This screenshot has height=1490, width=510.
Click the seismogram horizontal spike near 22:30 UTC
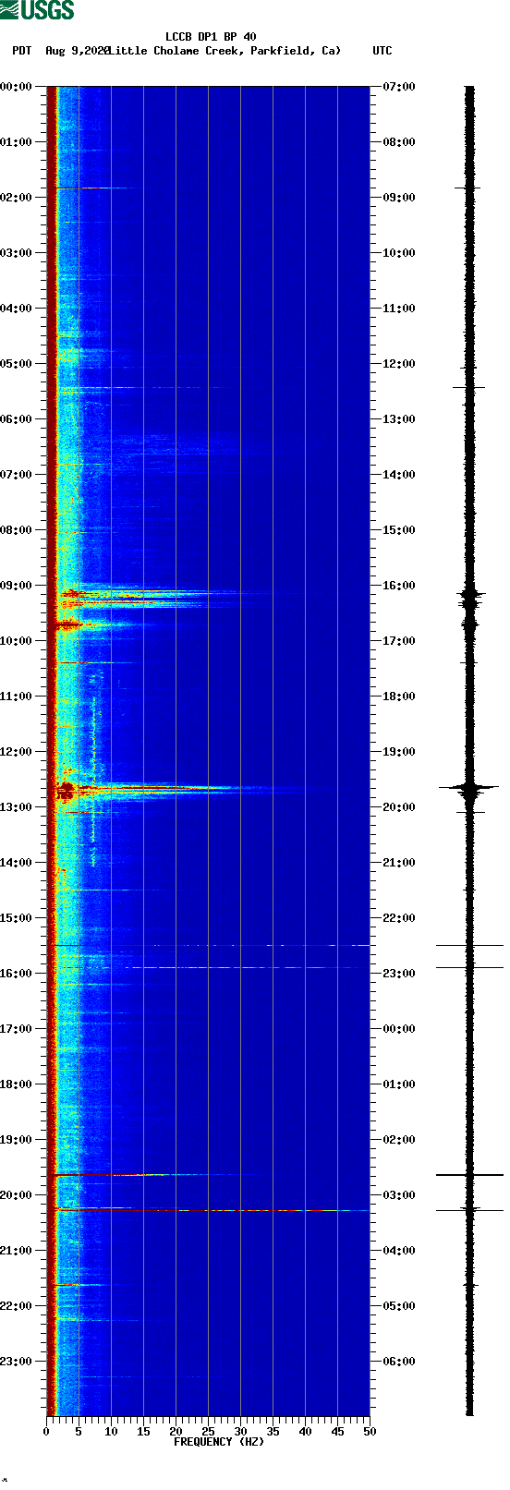pos(469,946)
